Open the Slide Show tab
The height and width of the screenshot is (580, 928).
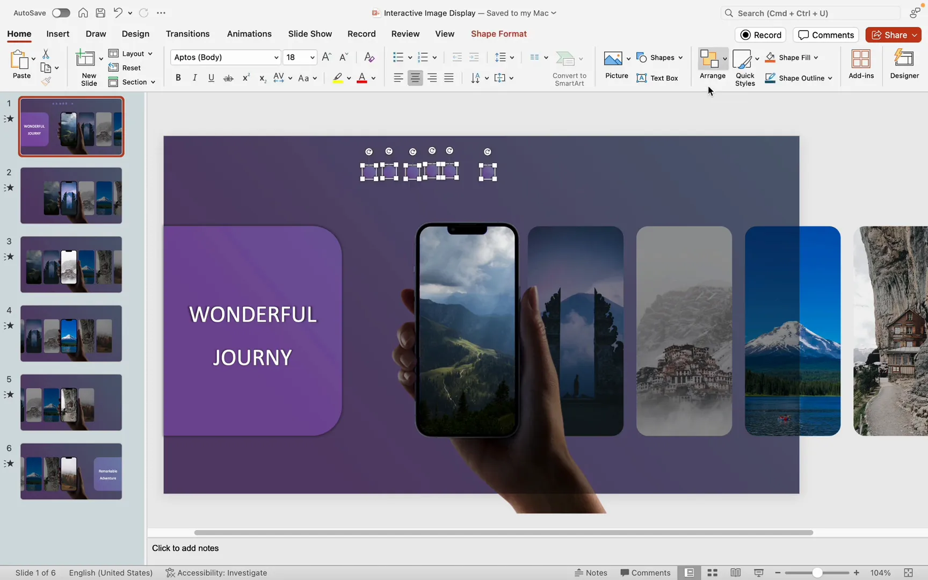tap(310, 34)
